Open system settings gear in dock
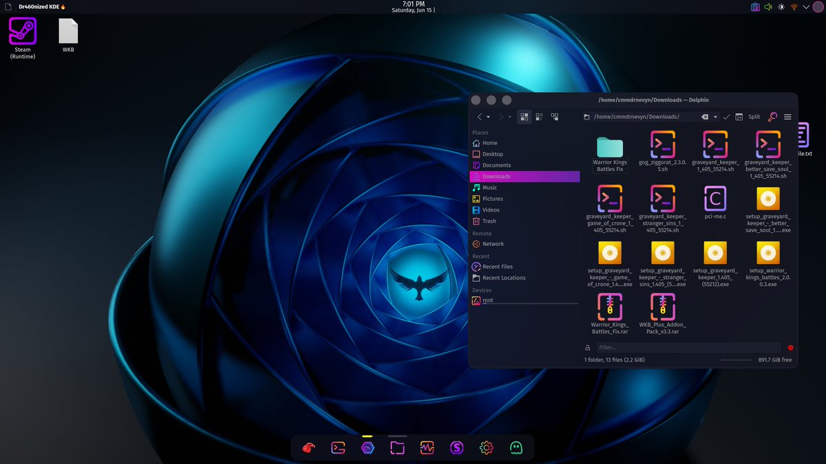Image resolution: width=826 pixels, height=464 pixels. [486, 448]
